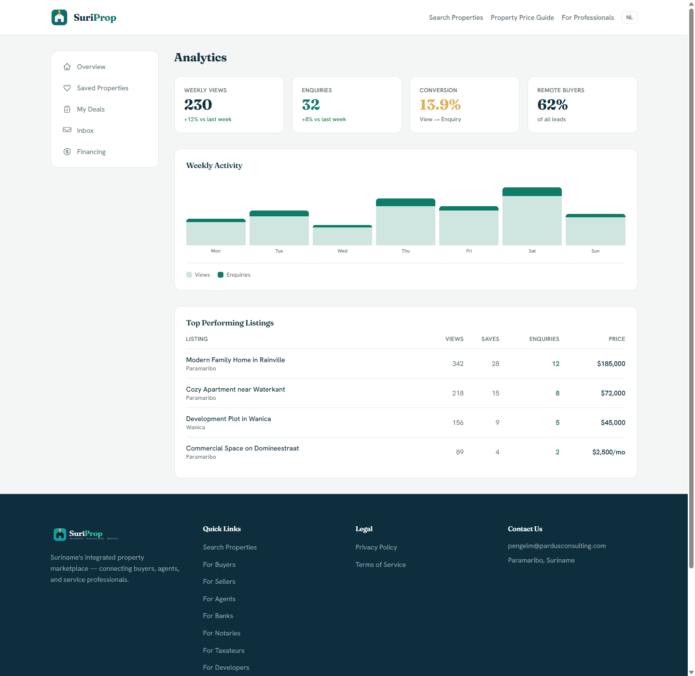The height and width of the screenshot is (676, 695).
Task: Click the Views legend color swatch
Action: click(189, 275)
